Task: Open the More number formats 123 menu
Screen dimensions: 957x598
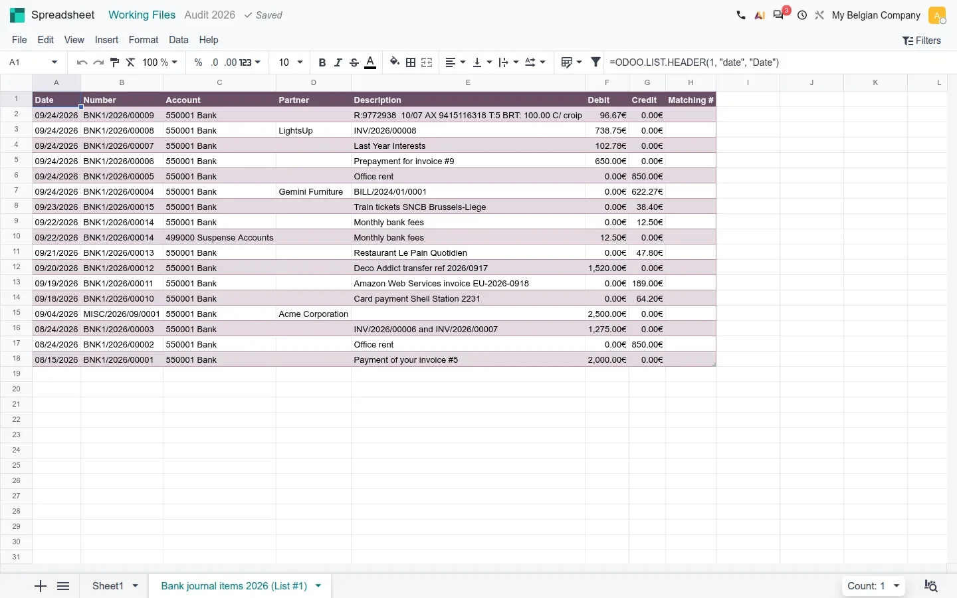Action: [x=250, y=62]
